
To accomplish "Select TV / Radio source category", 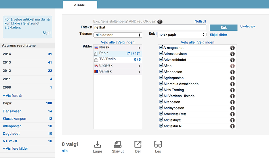I will (x=107, y=59).
